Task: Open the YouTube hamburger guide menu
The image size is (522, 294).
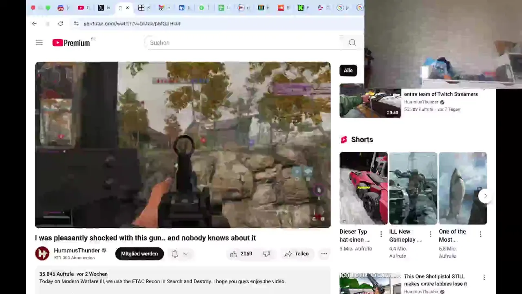Action: tap(39, 42)
